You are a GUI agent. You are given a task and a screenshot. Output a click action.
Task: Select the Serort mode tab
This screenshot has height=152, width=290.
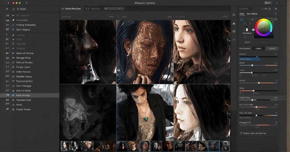coord(272,48)
